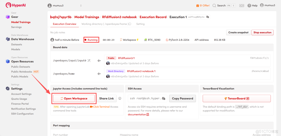Click the Create snapshot button
Screen dimensions: 281x136
[238, 32]
